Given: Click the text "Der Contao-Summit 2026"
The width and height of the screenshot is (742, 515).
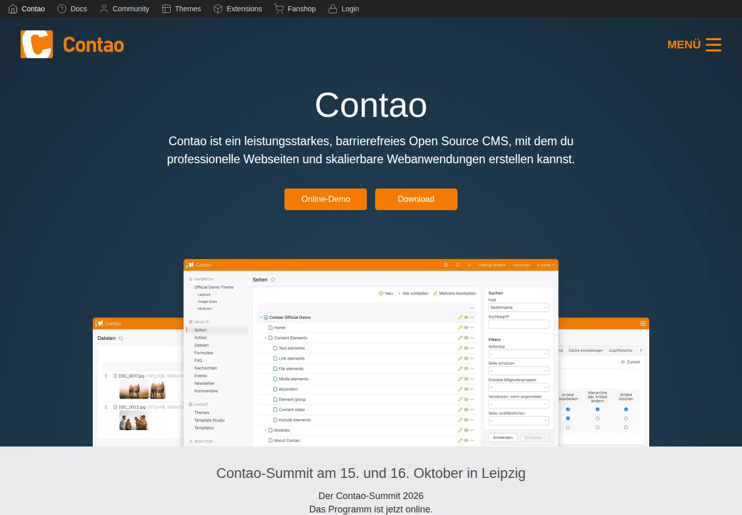Looking at the screenshot, I should 371,496.
